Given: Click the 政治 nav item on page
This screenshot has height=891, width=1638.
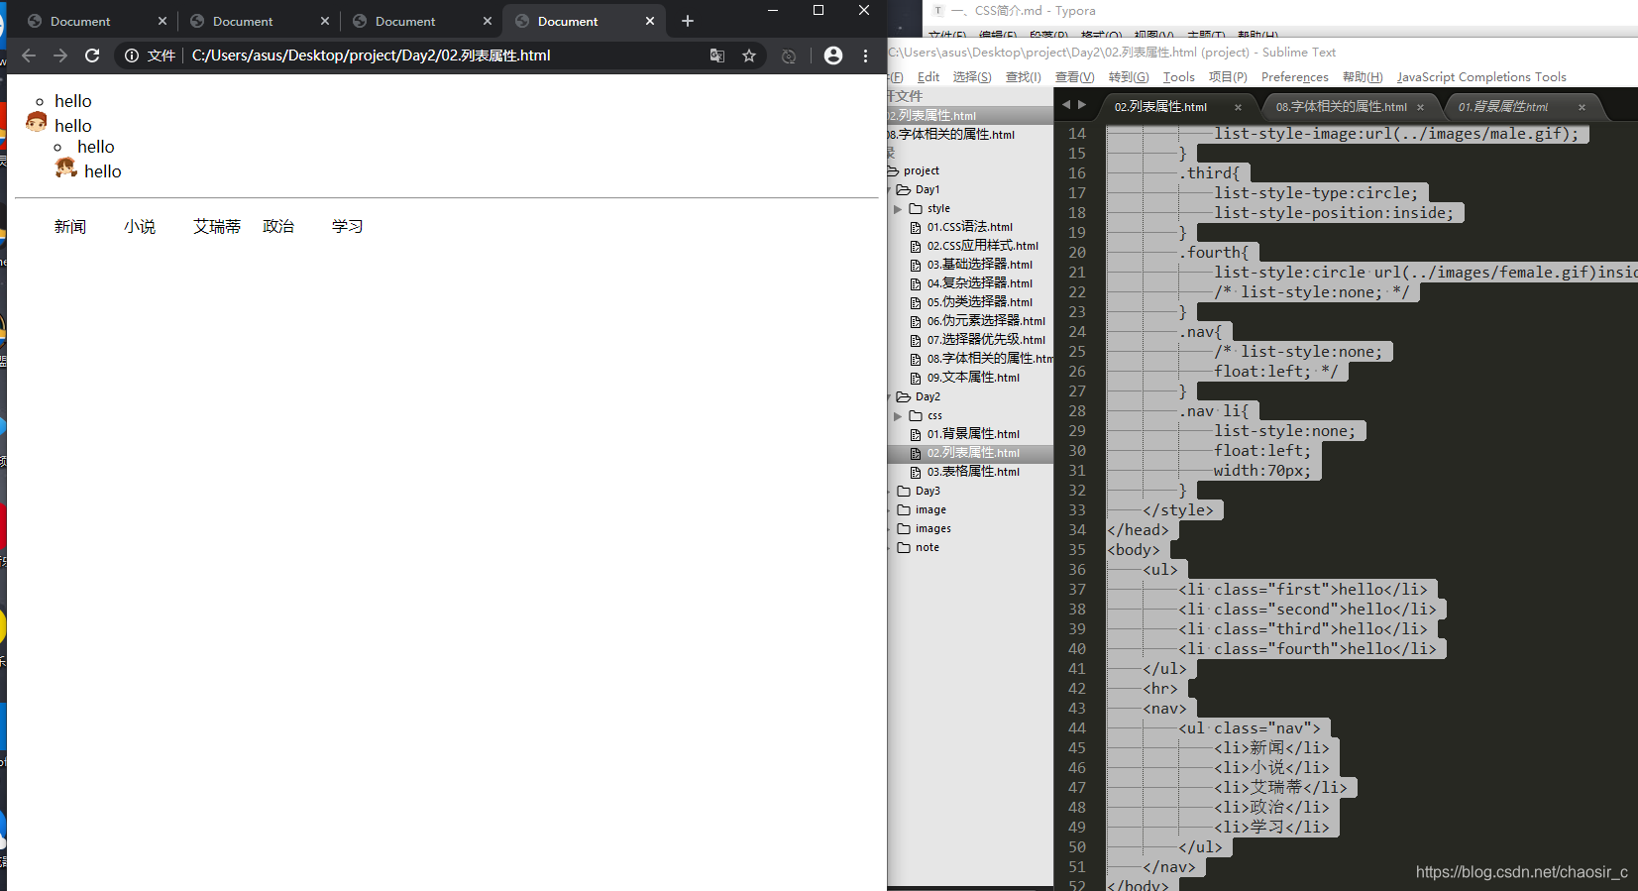Looking at the screenshot, I should tap(278, 227).
